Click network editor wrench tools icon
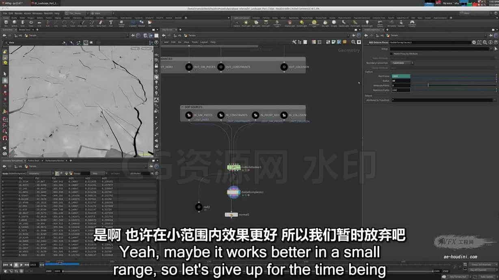Viewport: 499px width, 280px height. 294,42
